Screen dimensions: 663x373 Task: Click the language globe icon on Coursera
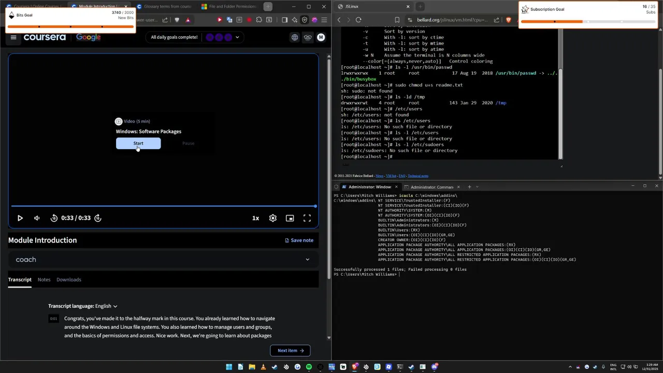point(295,37)
